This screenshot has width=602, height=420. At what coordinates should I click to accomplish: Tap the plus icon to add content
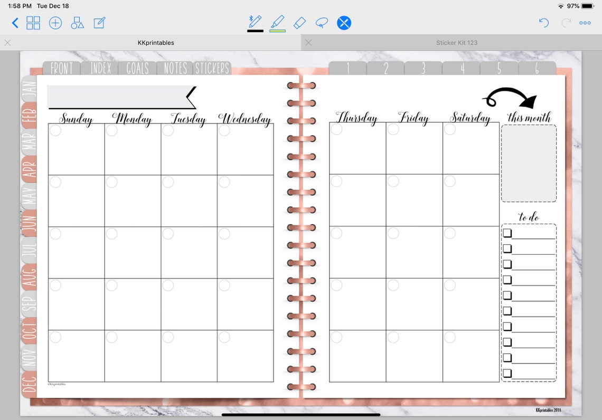pos(55,22)
